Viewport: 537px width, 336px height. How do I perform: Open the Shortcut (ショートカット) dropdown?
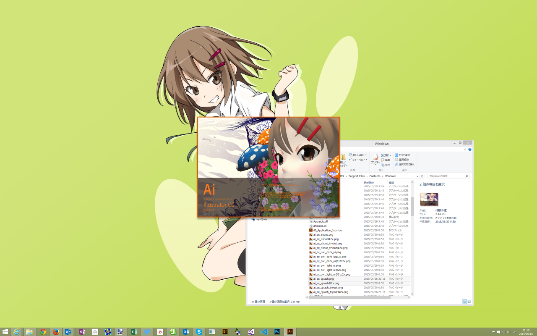tap(366, 160)
